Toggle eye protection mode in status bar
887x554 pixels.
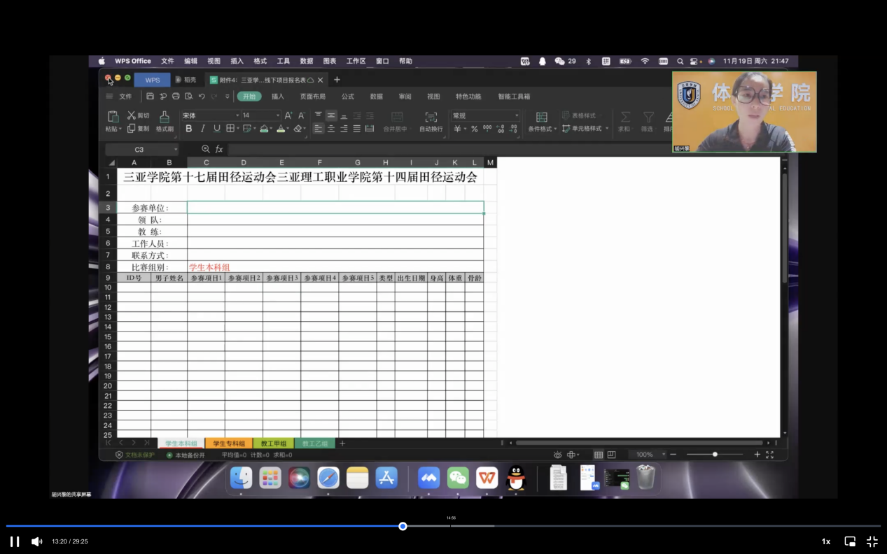557,455
